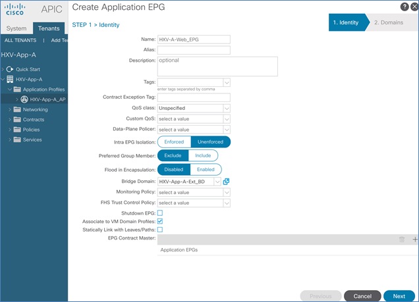Expand the Contracts tree node
Viewport: 419px width, 302px height.
(x=10, y=120)
